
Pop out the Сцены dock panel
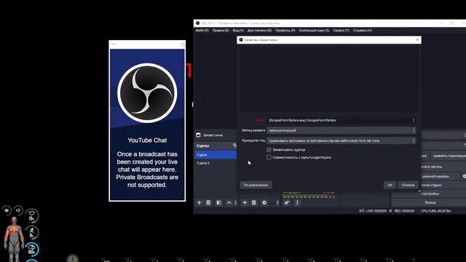234,146
